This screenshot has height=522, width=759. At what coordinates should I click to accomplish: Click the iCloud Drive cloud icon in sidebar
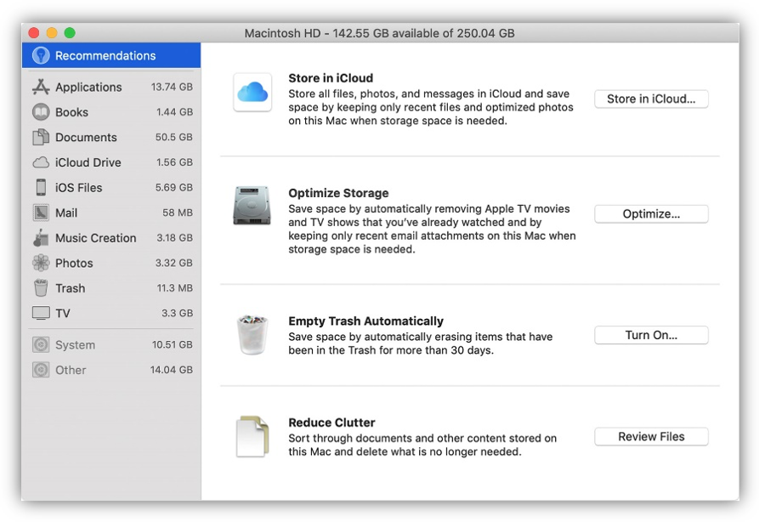click(x=41, y=162)
